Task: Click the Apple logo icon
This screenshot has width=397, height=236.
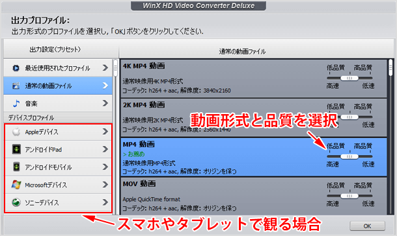Action: coord(16,132)
